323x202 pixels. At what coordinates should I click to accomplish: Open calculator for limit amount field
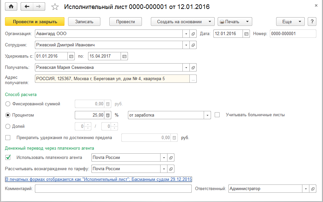coord(174,138)
